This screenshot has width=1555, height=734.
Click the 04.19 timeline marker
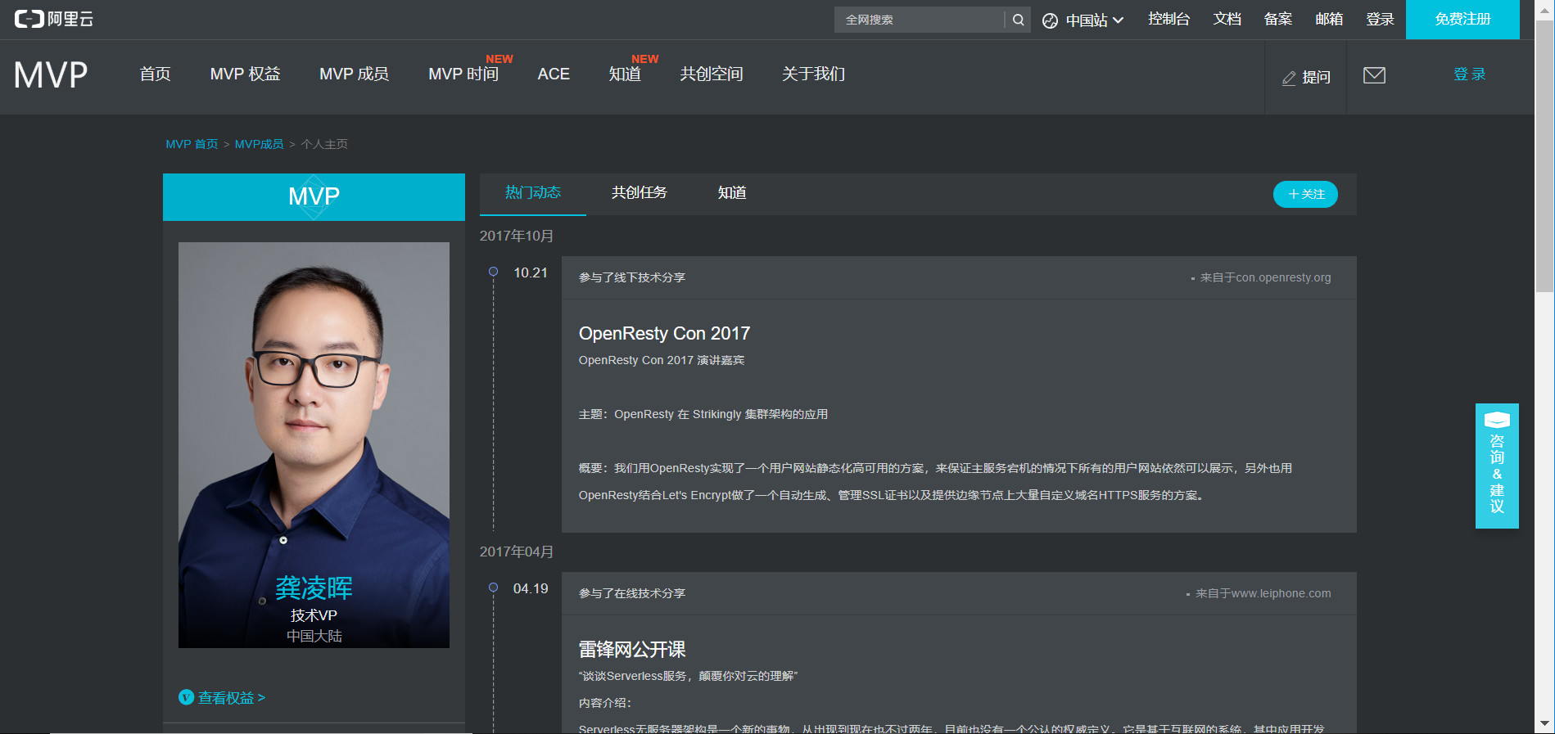click(493, 588)
